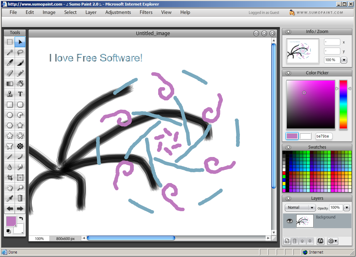
Task: Select the Zoom magnifier tool
Action: coord(20,188)
